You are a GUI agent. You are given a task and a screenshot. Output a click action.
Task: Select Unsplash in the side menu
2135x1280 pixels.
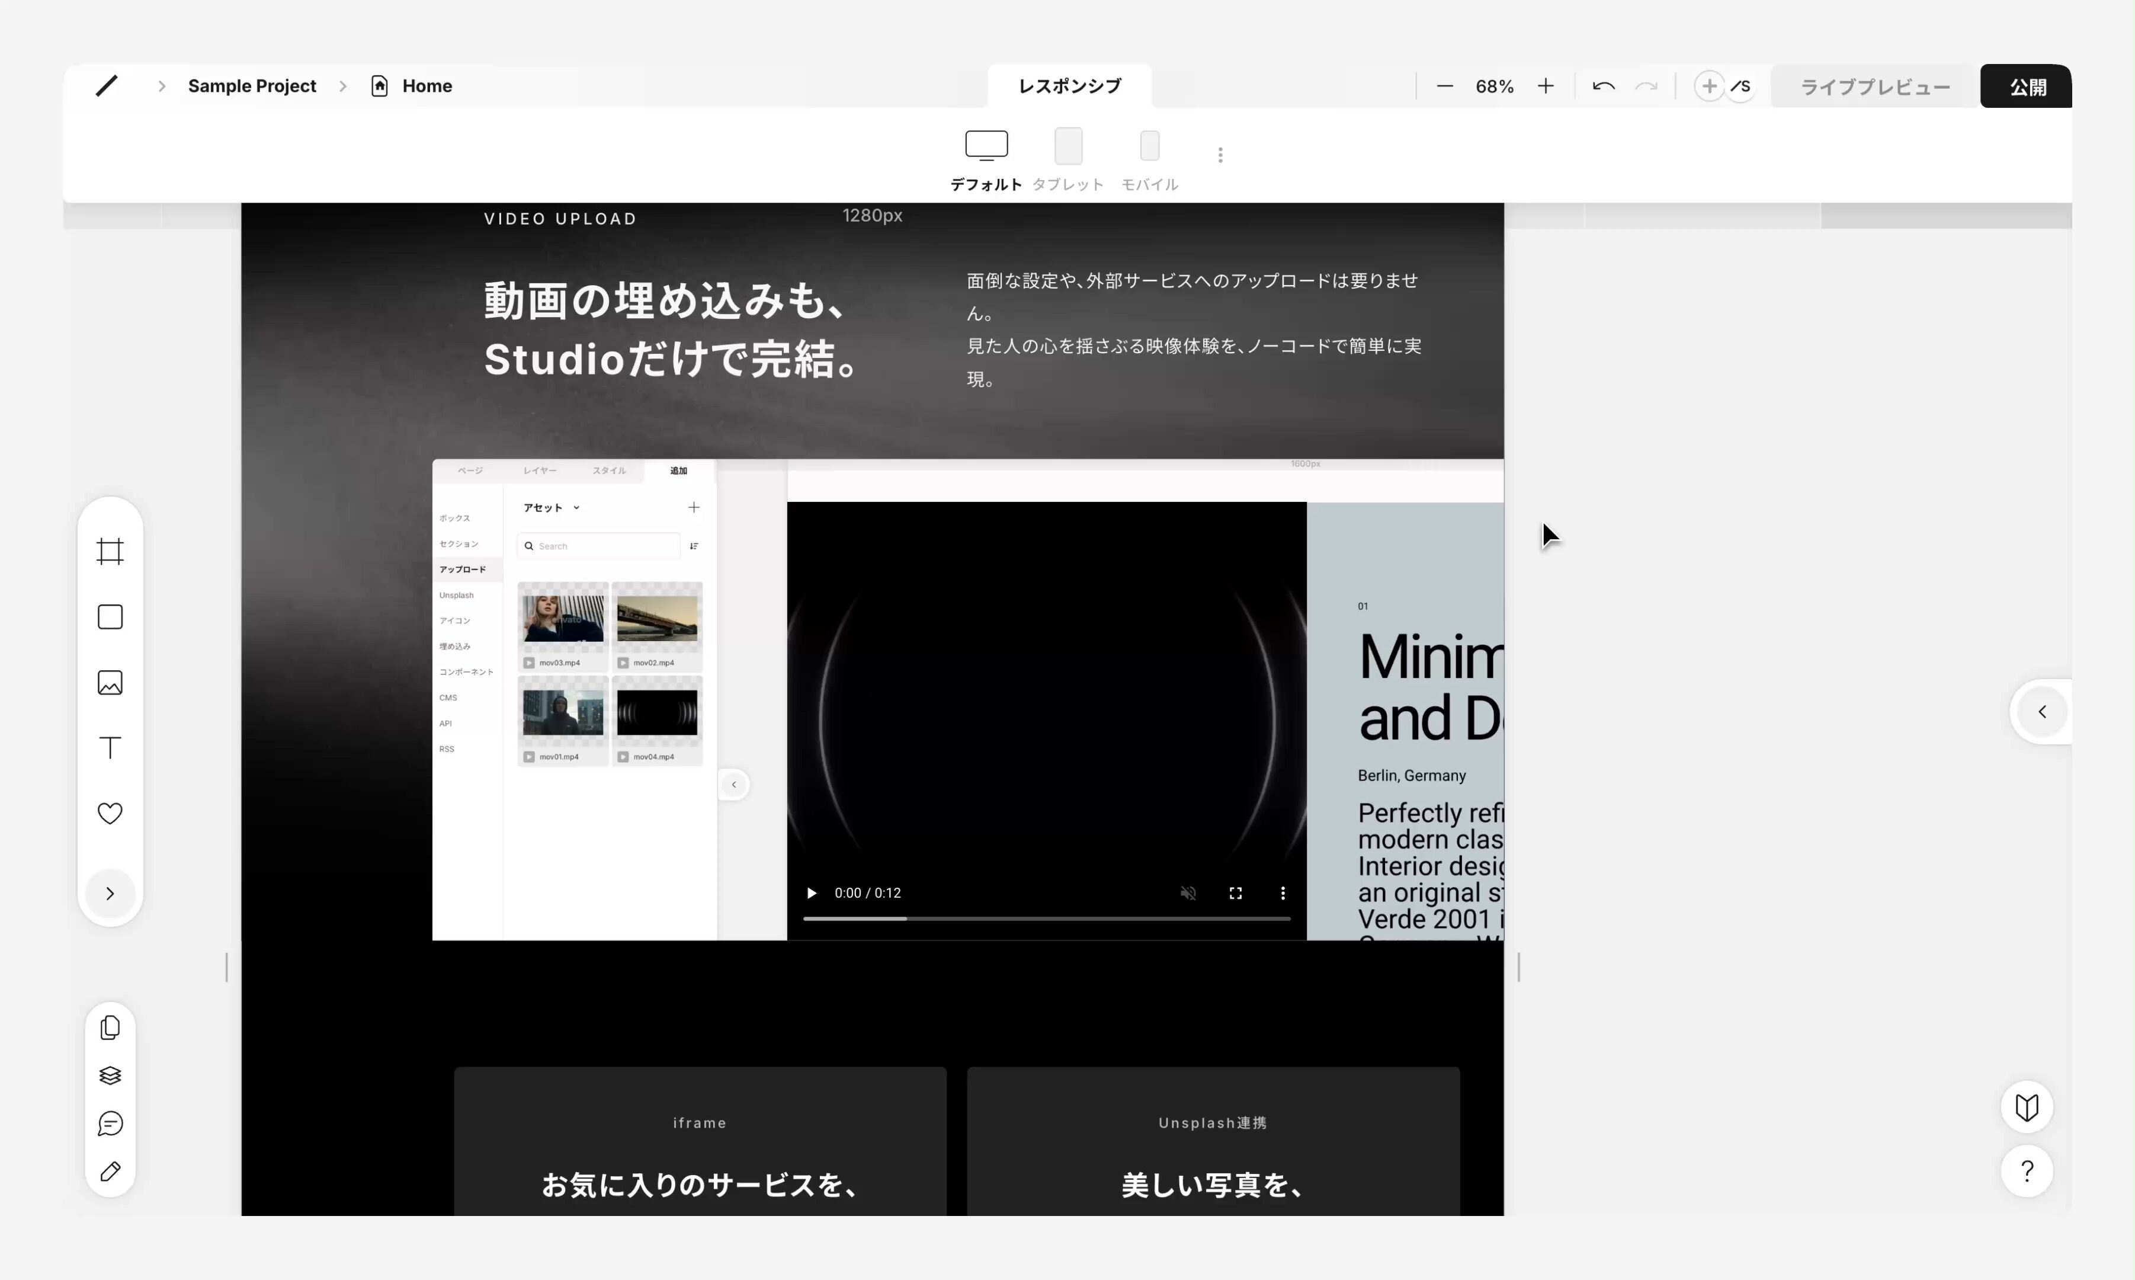click(456, 595)
